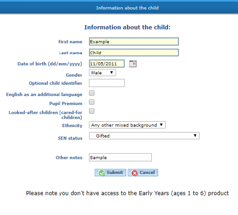The width and height of the screenshot is (238, 215).
Task: Open the SEN status dropdown showing Gifted
Action: tap(144, 136)
